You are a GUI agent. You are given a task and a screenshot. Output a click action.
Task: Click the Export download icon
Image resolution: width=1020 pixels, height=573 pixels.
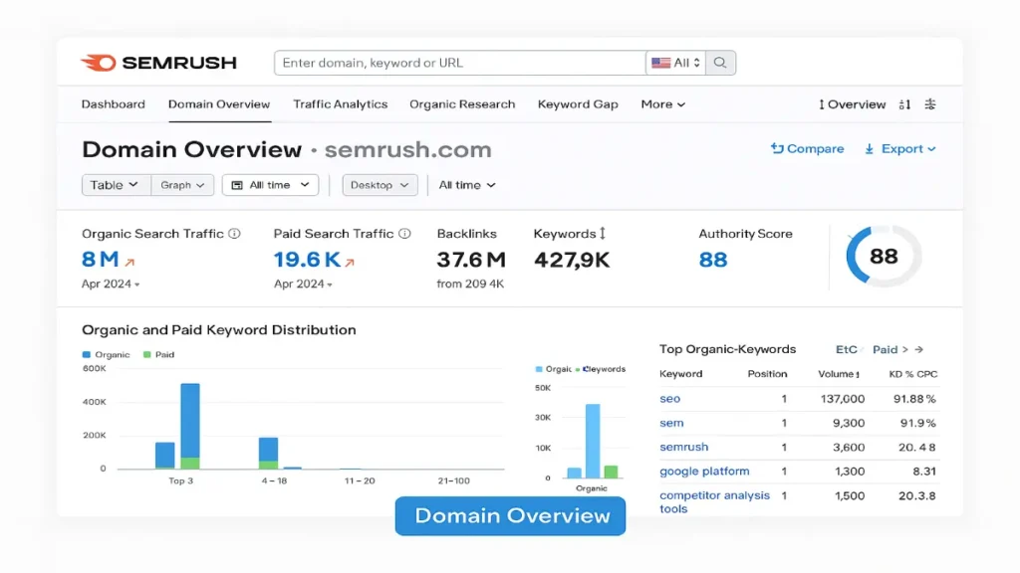pyautogui.click(x=869, y=149)
